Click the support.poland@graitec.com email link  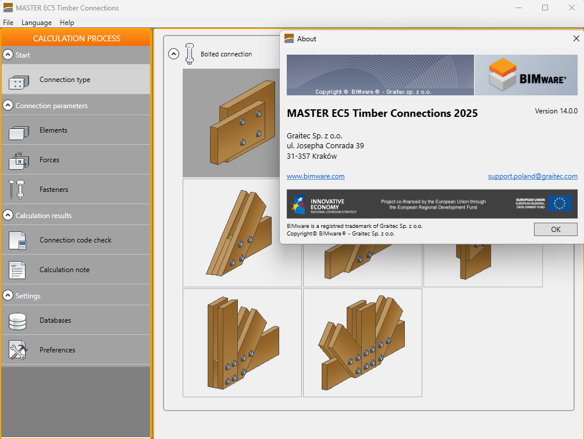pyautogui.click(x=532, y=176)
